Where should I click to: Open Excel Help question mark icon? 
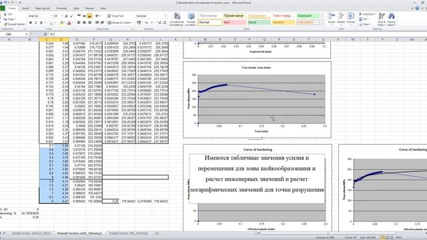[x=417, y=9]
